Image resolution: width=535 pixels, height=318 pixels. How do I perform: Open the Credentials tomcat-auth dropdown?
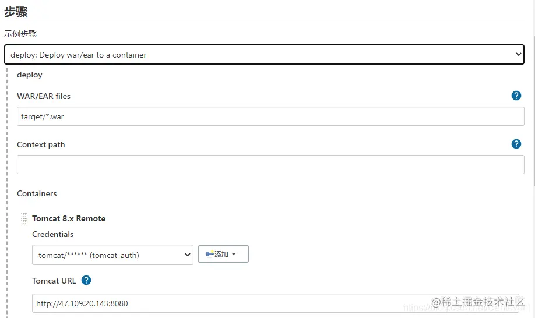(112, 255)
